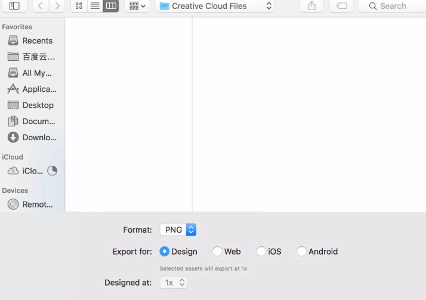The width and height of the screenshot is (426, 300).
Task: Click the Devices section header
Action: (x=15, y=191)
